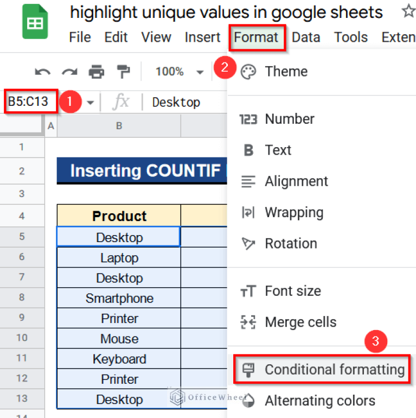Open the Insert menu
The image size is (416, 418).
202,37
